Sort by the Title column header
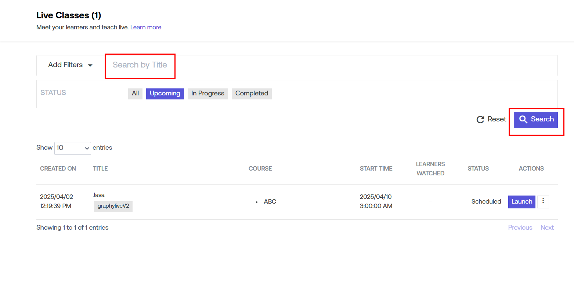This screenshot has height=299, width=574. click(x=100, y=169)
